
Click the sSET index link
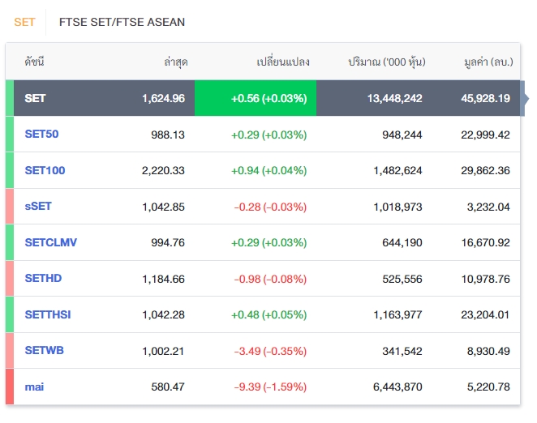tap(38, 207)
